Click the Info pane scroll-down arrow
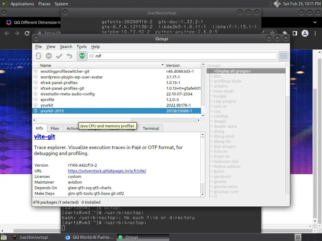Viewport: 322px width, 241px height. click(203, 195)
